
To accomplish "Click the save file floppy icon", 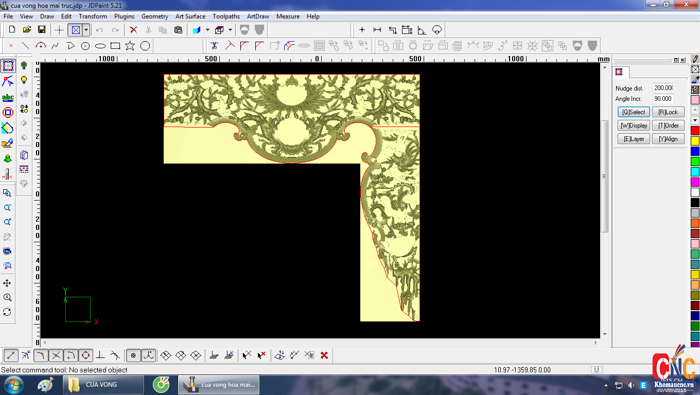I will (42, 30).
